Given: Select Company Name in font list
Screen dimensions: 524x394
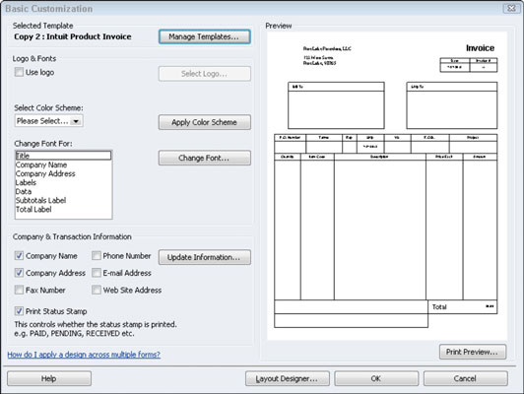Looking at the screenshot, I should (x=41, y=164).
